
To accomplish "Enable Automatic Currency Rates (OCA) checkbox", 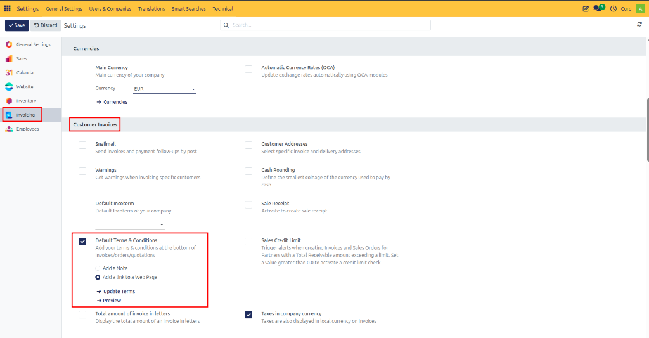I will 248,69.
